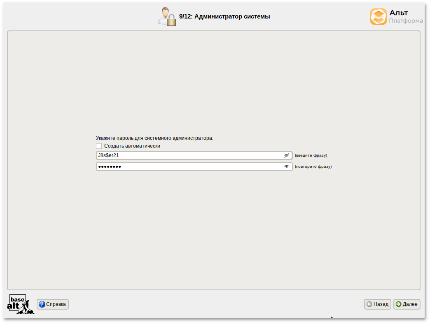430x324 pixels.
Task: Hide password using crossed-eye icon in first field
Action: (x=287, y=155)
